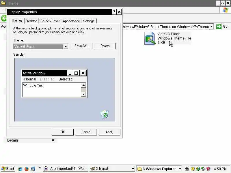Go to the Settings tab
Screen dimensions: 231x173
tap(89, 21)
